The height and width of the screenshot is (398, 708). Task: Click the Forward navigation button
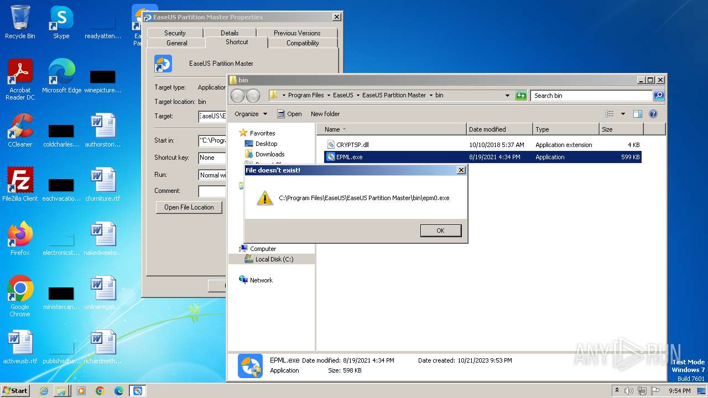click(x=253, y=96)
